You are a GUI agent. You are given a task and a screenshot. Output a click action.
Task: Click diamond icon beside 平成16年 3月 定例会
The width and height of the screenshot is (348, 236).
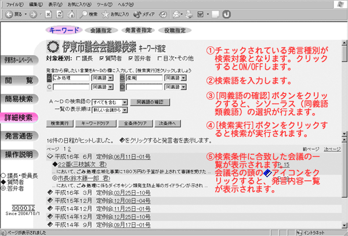(x=50, y=193)
